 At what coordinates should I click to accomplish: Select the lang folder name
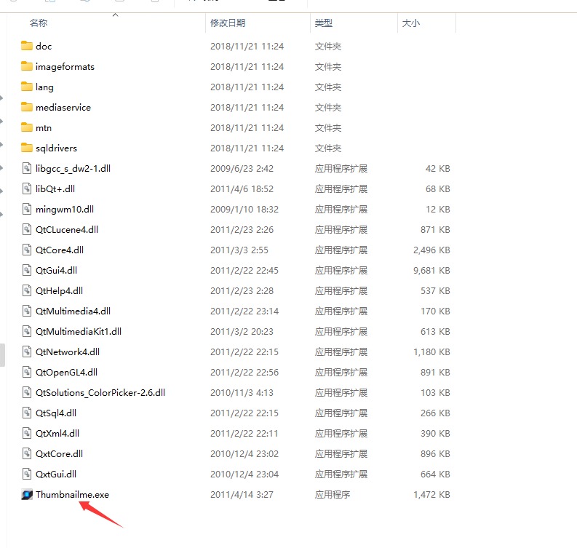pyautogui.click(x=44, y=87)
